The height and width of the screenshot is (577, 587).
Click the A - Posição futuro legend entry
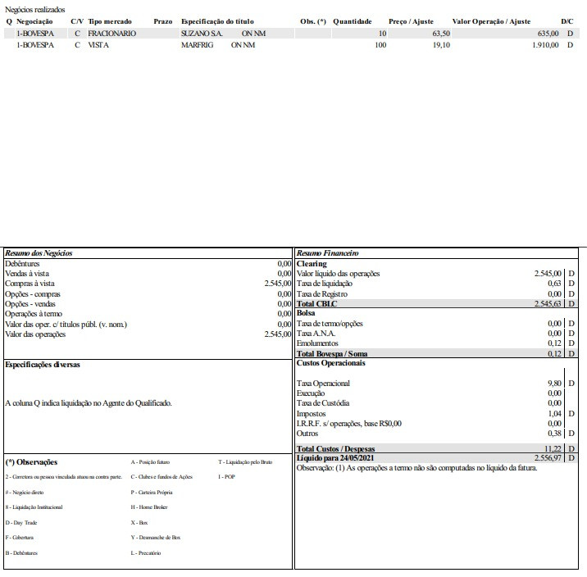(x=150, y=462)
